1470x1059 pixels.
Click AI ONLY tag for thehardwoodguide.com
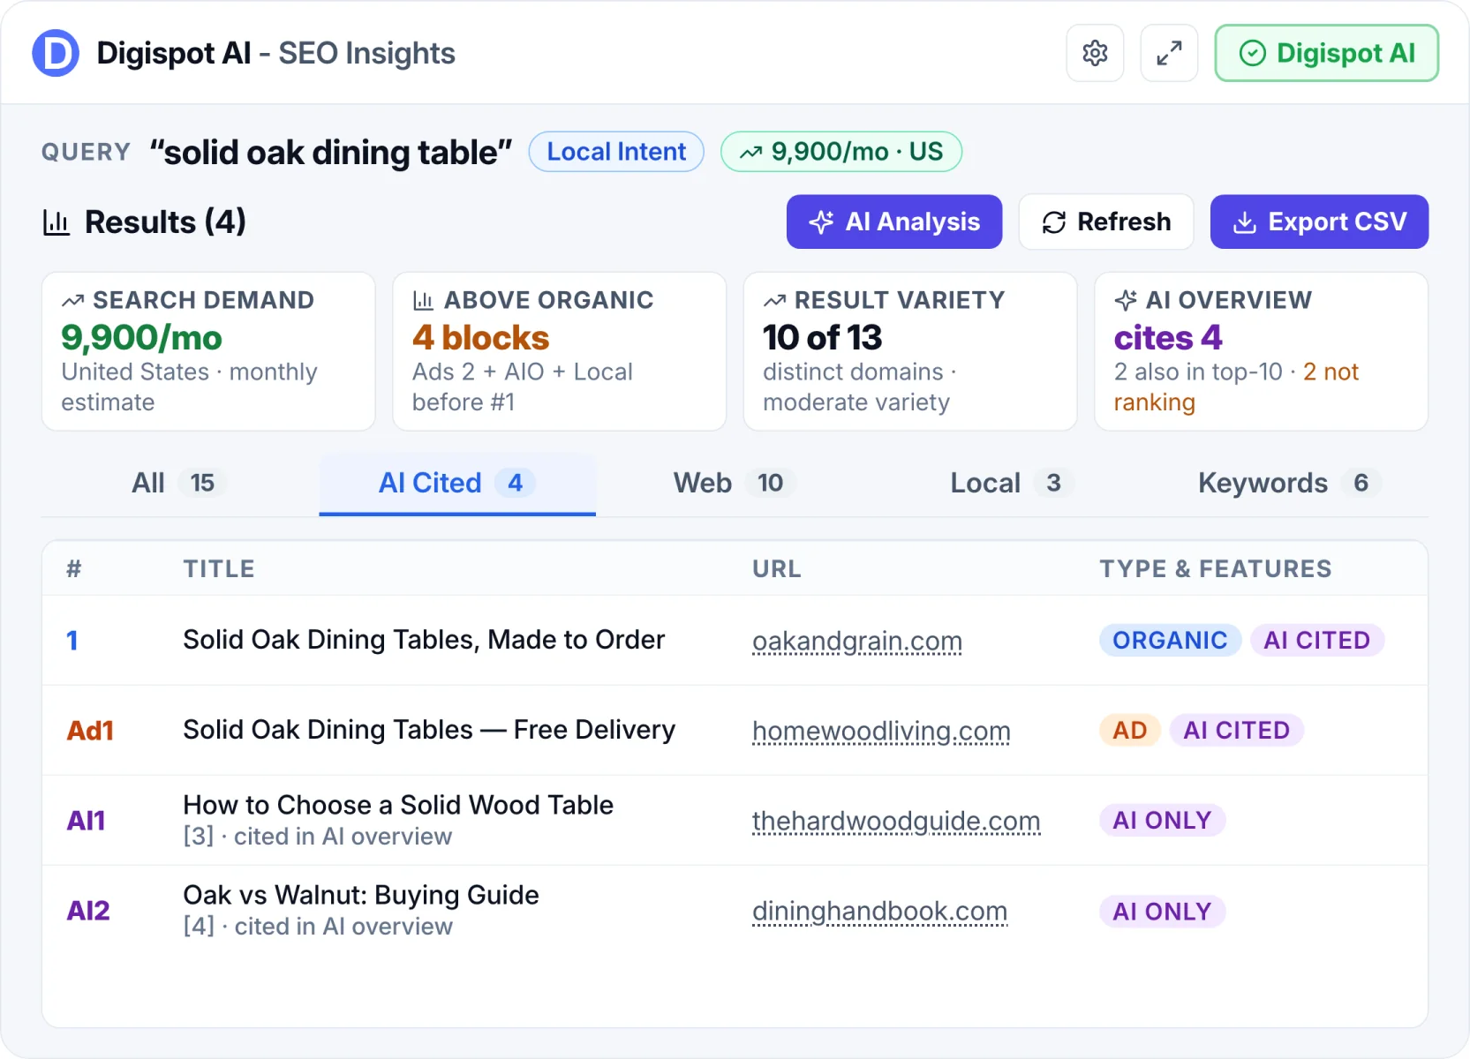(1162, 821)
